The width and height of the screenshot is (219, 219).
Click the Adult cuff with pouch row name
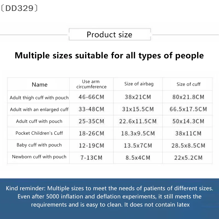coord(39,121)
